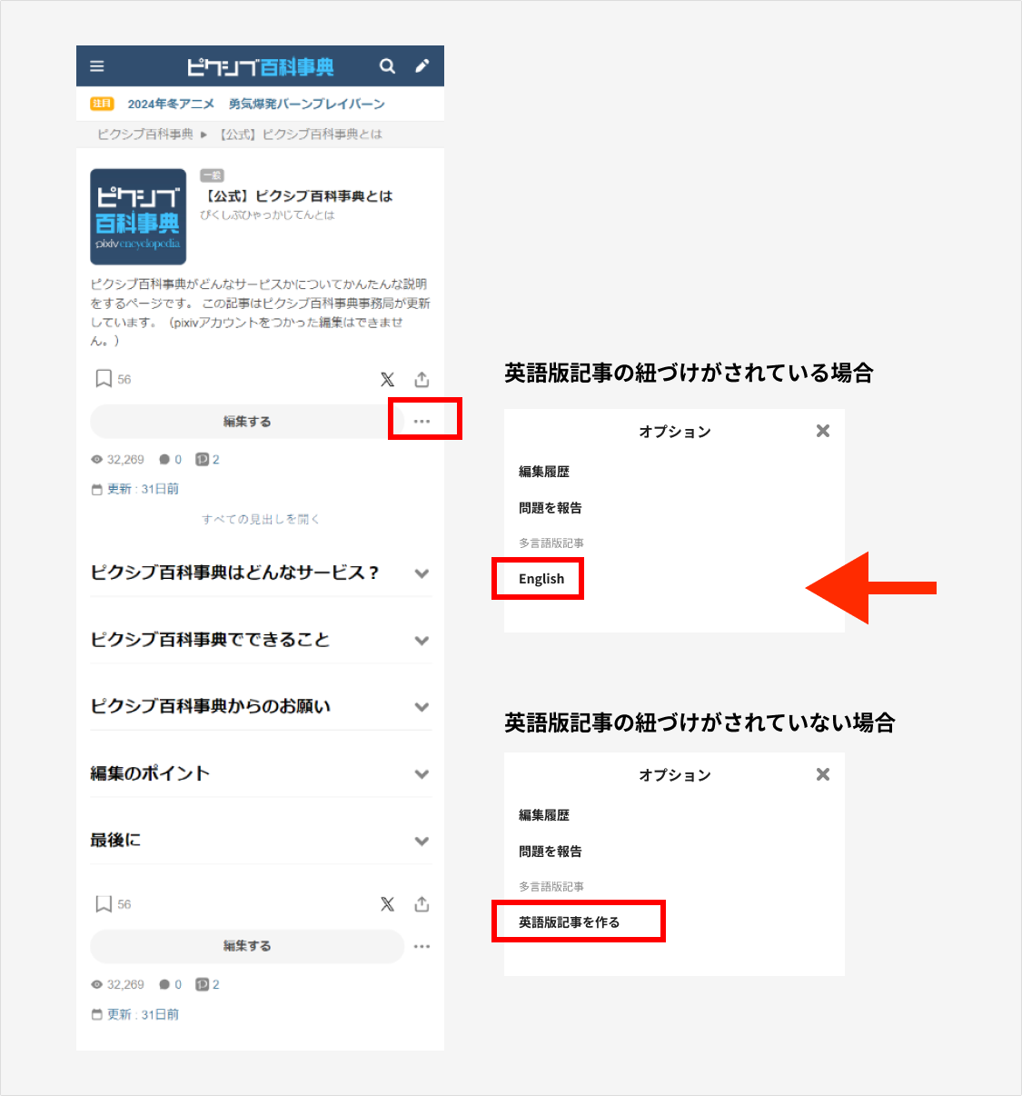Click the upper pixiv works count icon
This screenshot has width=1022, height=1096.
pyautogui.click(x=202, y=460)
